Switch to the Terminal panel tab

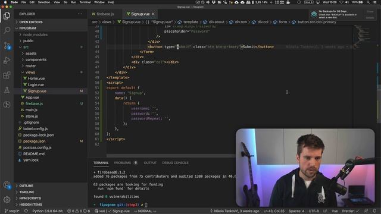101,163
